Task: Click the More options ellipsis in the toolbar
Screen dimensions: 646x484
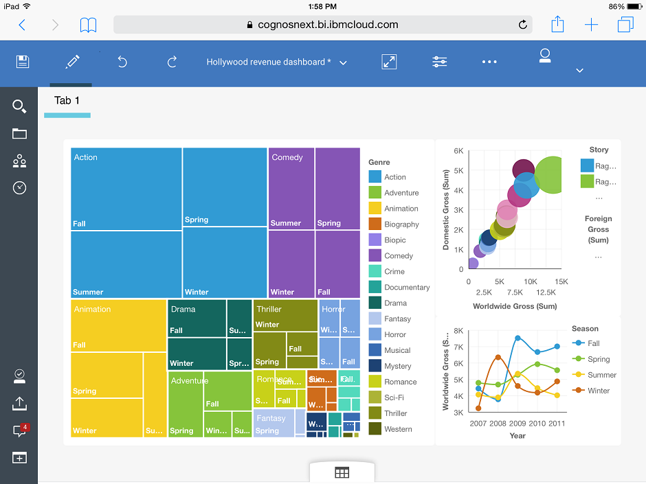Action: click(489, 61)
